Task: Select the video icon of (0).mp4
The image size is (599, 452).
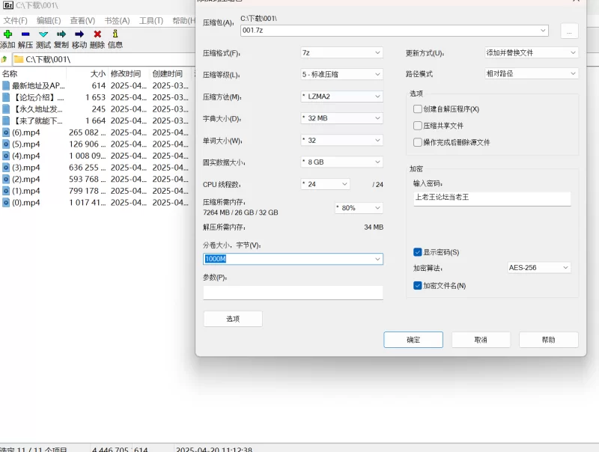Action: pos(6,202)
